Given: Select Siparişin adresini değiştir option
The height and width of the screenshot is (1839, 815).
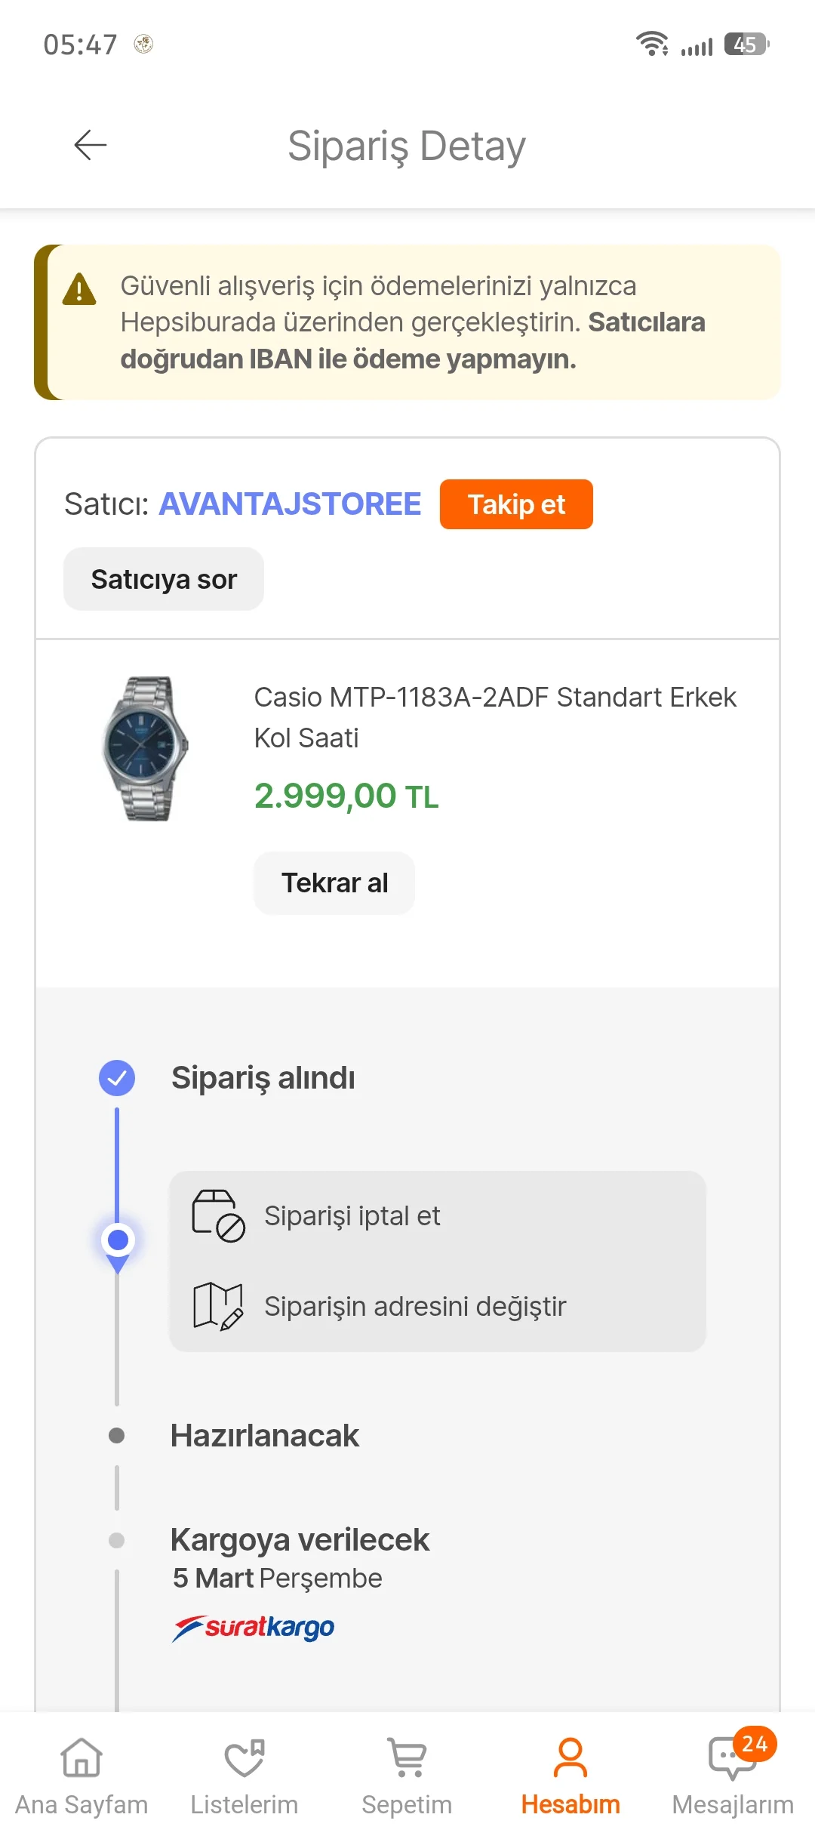Looking at the screenshot, I should tap(415, 1307).
